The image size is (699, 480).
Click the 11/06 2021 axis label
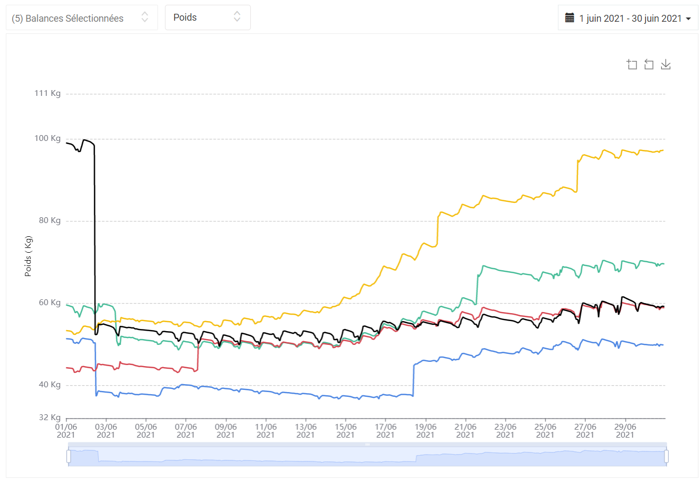pos(266,431)
